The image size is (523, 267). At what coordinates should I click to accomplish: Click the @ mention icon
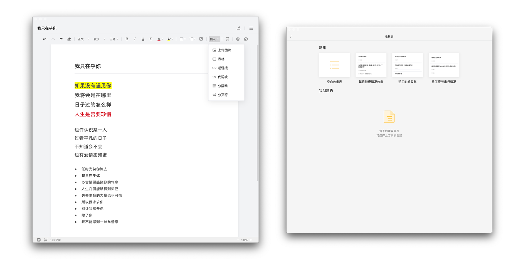coord(238,39)
